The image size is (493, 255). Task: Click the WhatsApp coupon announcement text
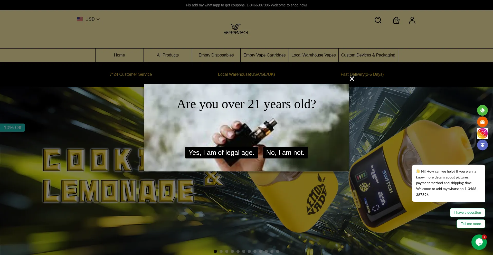click(246, 5)
